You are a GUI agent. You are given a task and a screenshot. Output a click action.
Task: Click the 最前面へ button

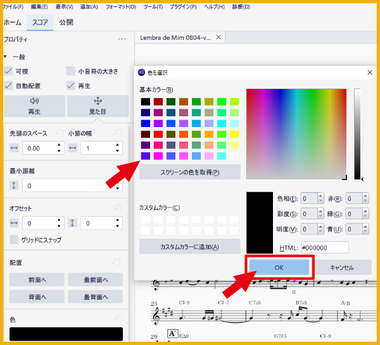point(96,280)
